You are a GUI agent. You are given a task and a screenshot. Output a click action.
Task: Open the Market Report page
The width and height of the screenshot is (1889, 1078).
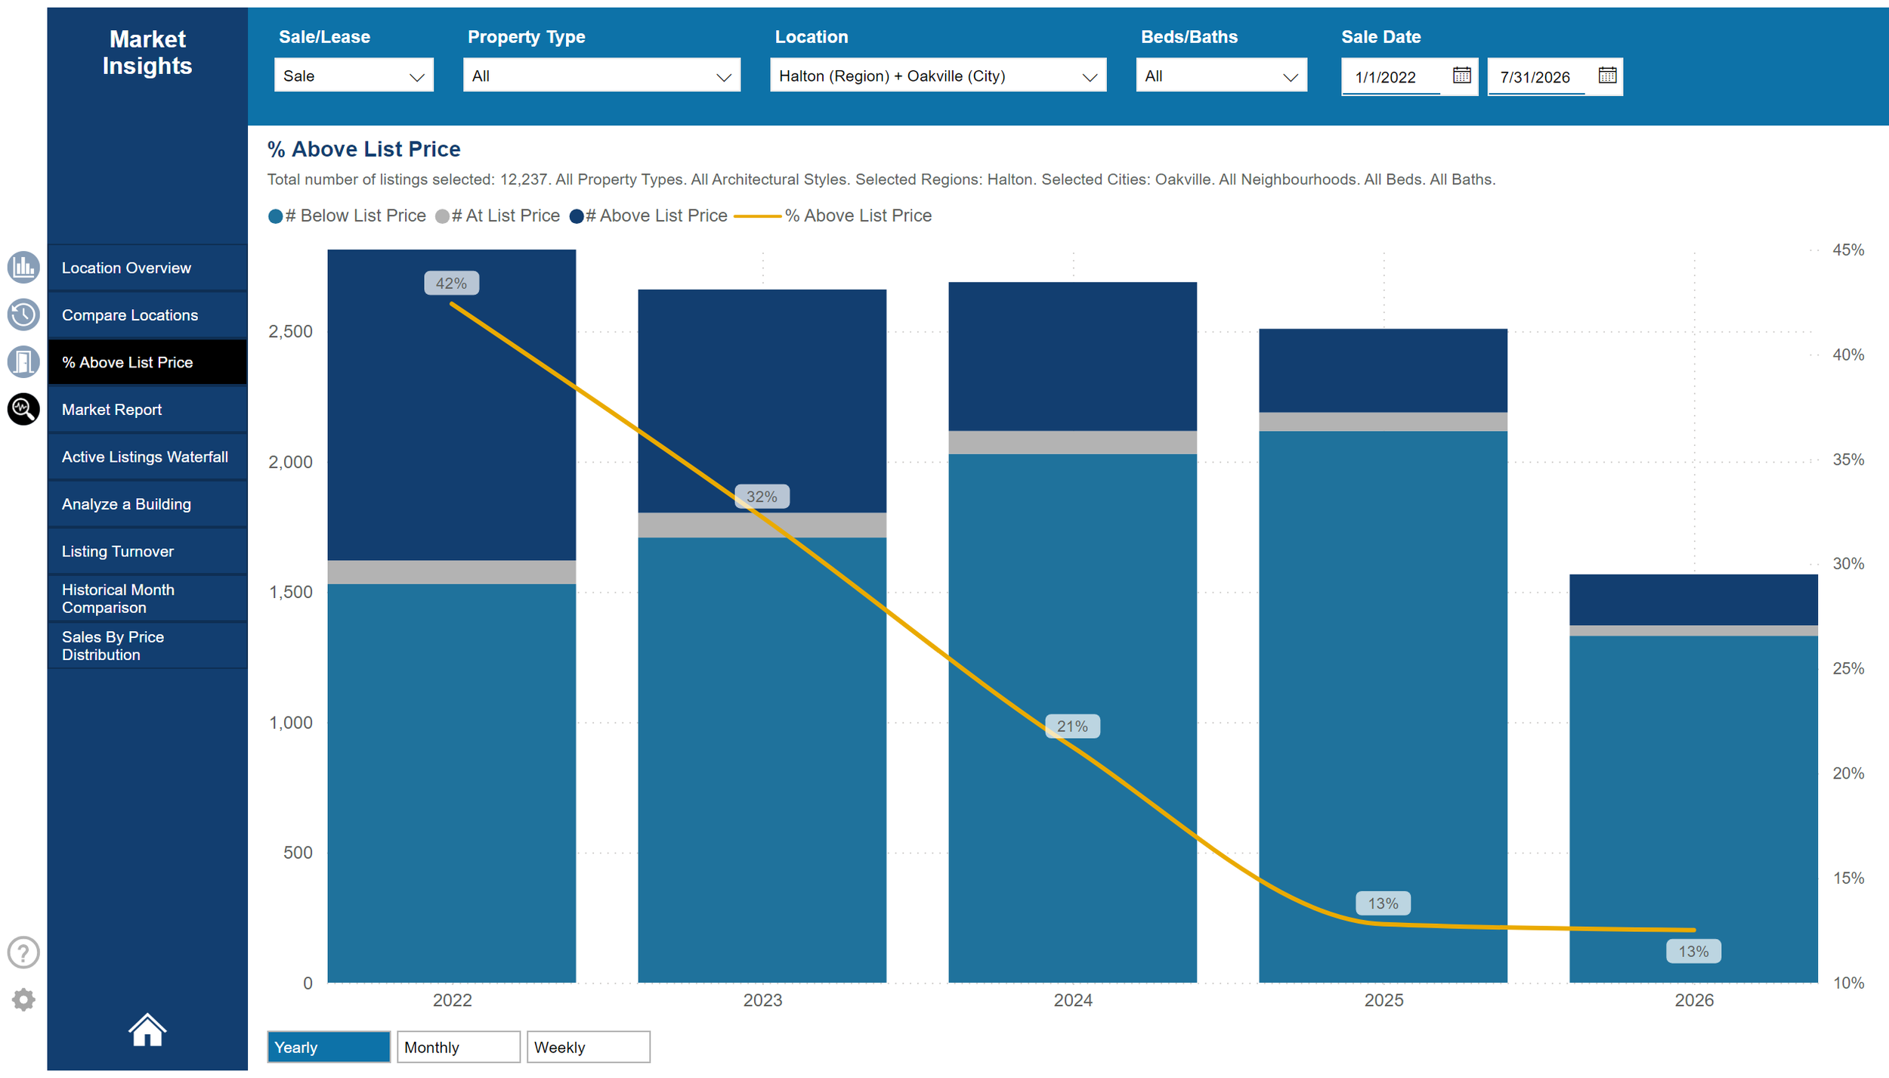(x=147, y=409)
